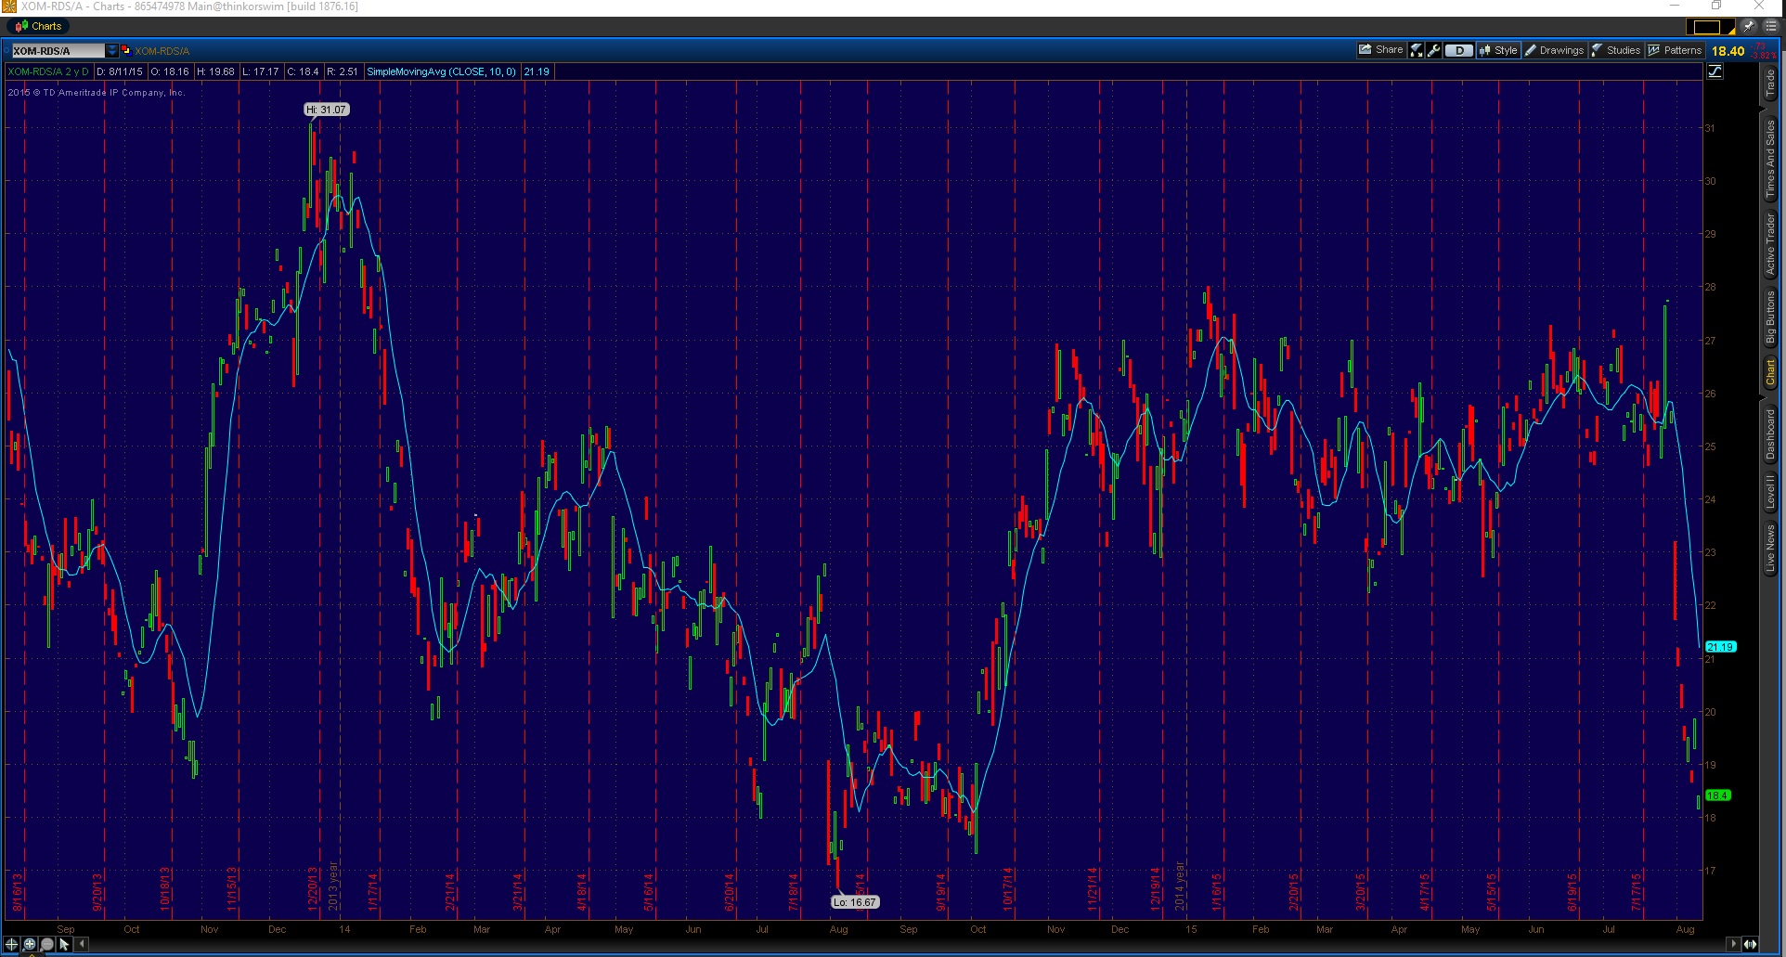Click the 21.19 SMA value in header
The height and width of the screenshot is (957, 1786).
pos(537,71)
